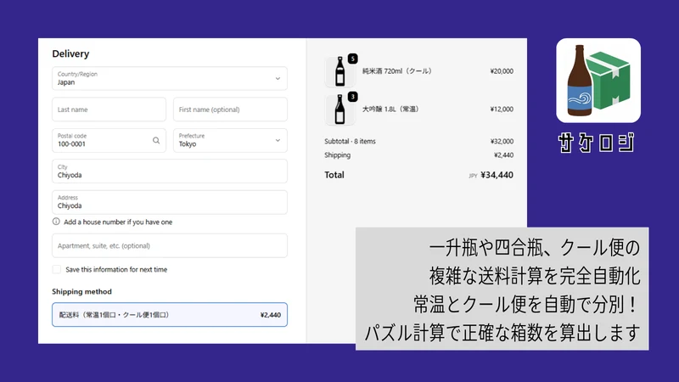Click the info icon beside house number hint
The width and height of the screenshot is (679, 382).
[x=56, y=222]
